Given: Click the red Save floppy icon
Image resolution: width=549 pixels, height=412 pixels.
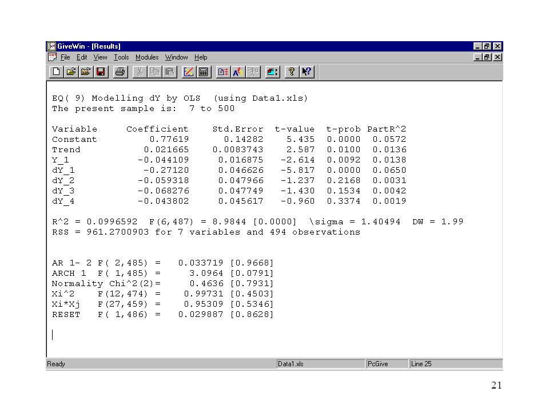Looking at the screenshot, I should click(101, 72).
